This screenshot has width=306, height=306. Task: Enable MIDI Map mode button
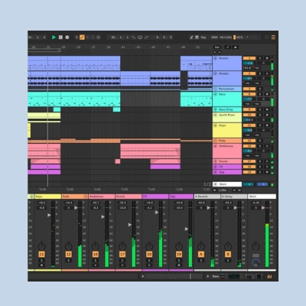pos(214,37)
